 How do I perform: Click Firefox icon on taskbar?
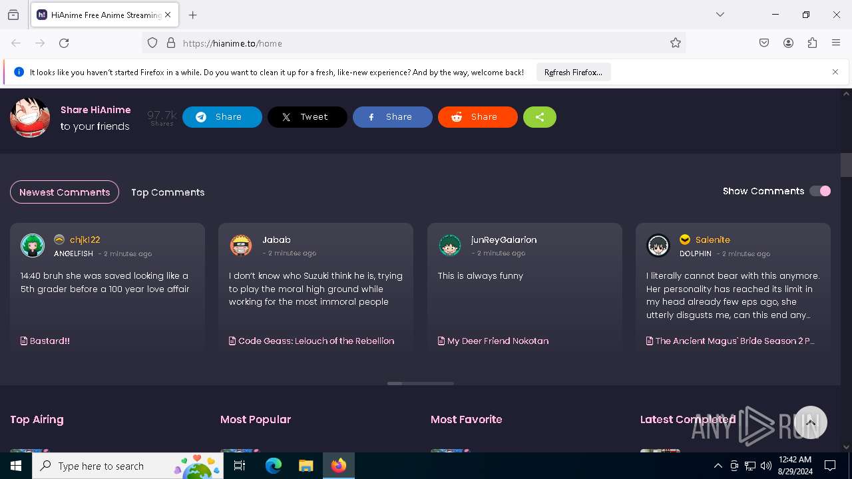click(339, 466)
